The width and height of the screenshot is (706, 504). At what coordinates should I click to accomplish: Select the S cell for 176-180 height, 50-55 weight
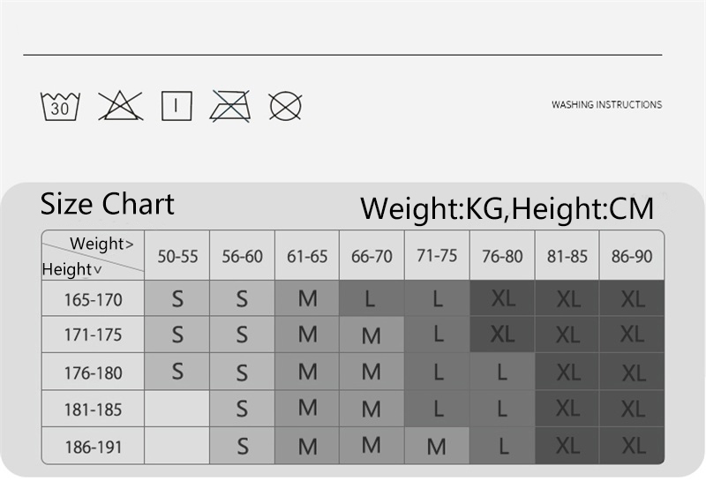click(x=177, y=372)
